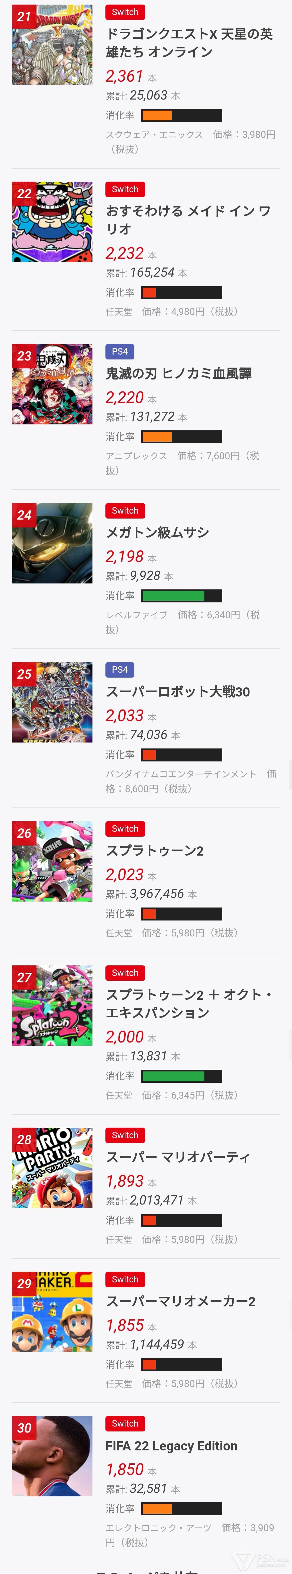Click the Splatoon 2 rank 26 cover thumbnail
This screenshot has height=1574, width=292.
pyautogui.click(x=52, y=861)
